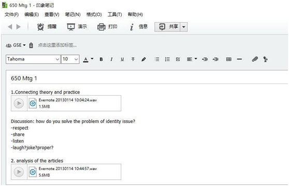
Task: Insert a horizontal rule
Action: point(239,59)
